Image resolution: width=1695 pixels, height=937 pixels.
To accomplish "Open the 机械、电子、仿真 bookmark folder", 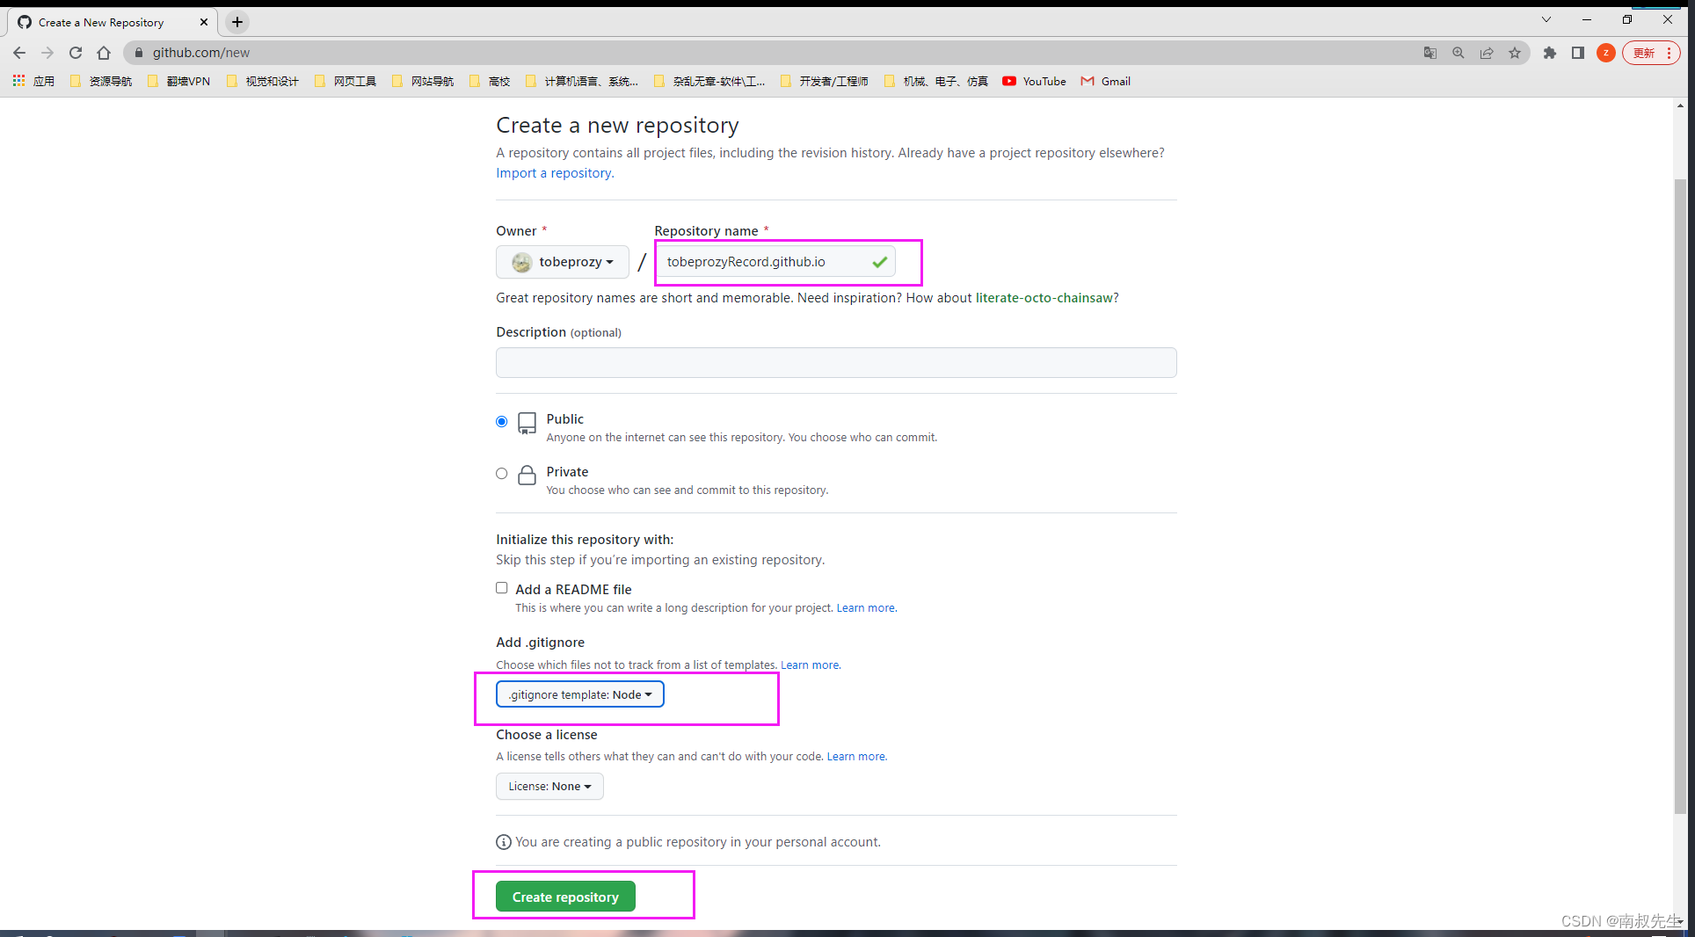I will tap(936, 81).
